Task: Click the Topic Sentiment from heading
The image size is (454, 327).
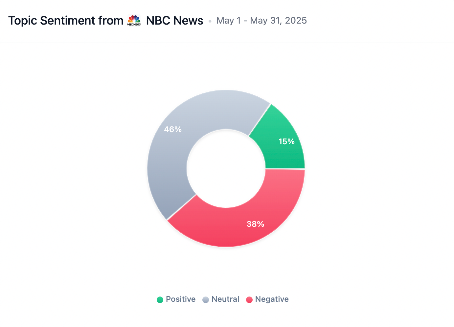Action: (66, 21)
